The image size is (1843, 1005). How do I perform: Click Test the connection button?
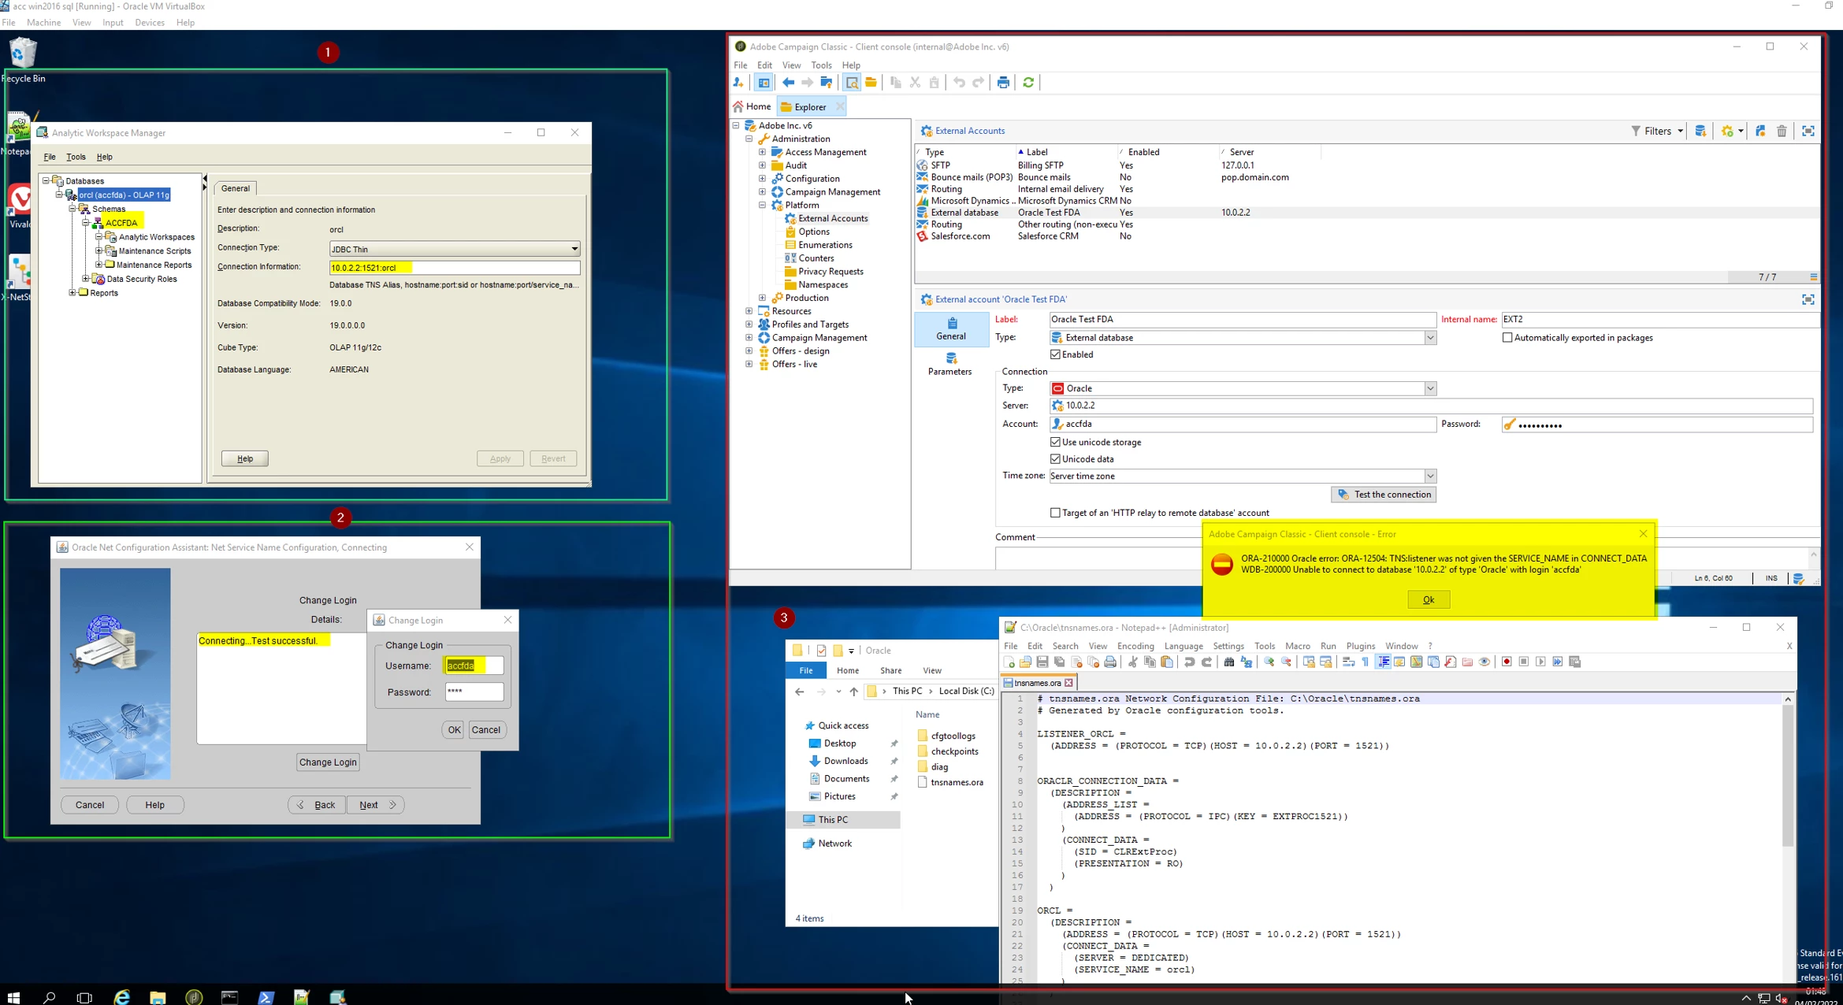point(1384,495)
